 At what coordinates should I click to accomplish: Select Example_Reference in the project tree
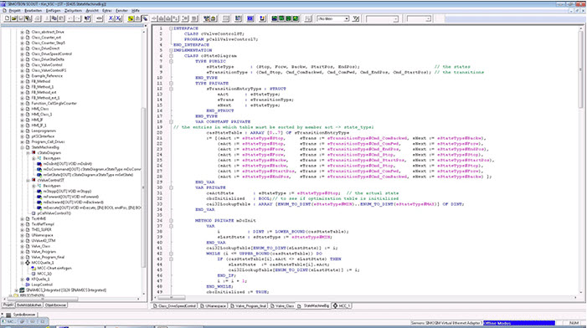47,76
